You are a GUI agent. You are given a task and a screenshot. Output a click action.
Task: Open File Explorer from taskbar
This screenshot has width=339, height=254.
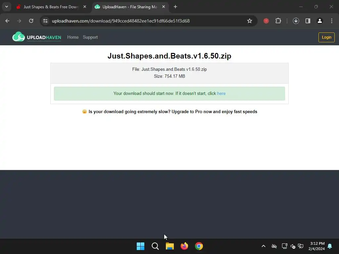tap(170, 246)
